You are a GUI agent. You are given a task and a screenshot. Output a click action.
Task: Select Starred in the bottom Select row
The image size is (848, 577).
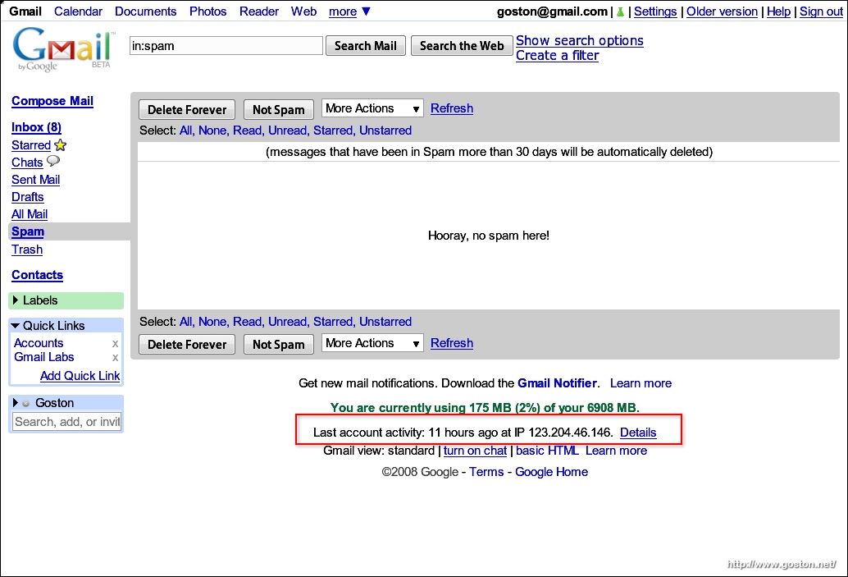click(x=333, y=322)
